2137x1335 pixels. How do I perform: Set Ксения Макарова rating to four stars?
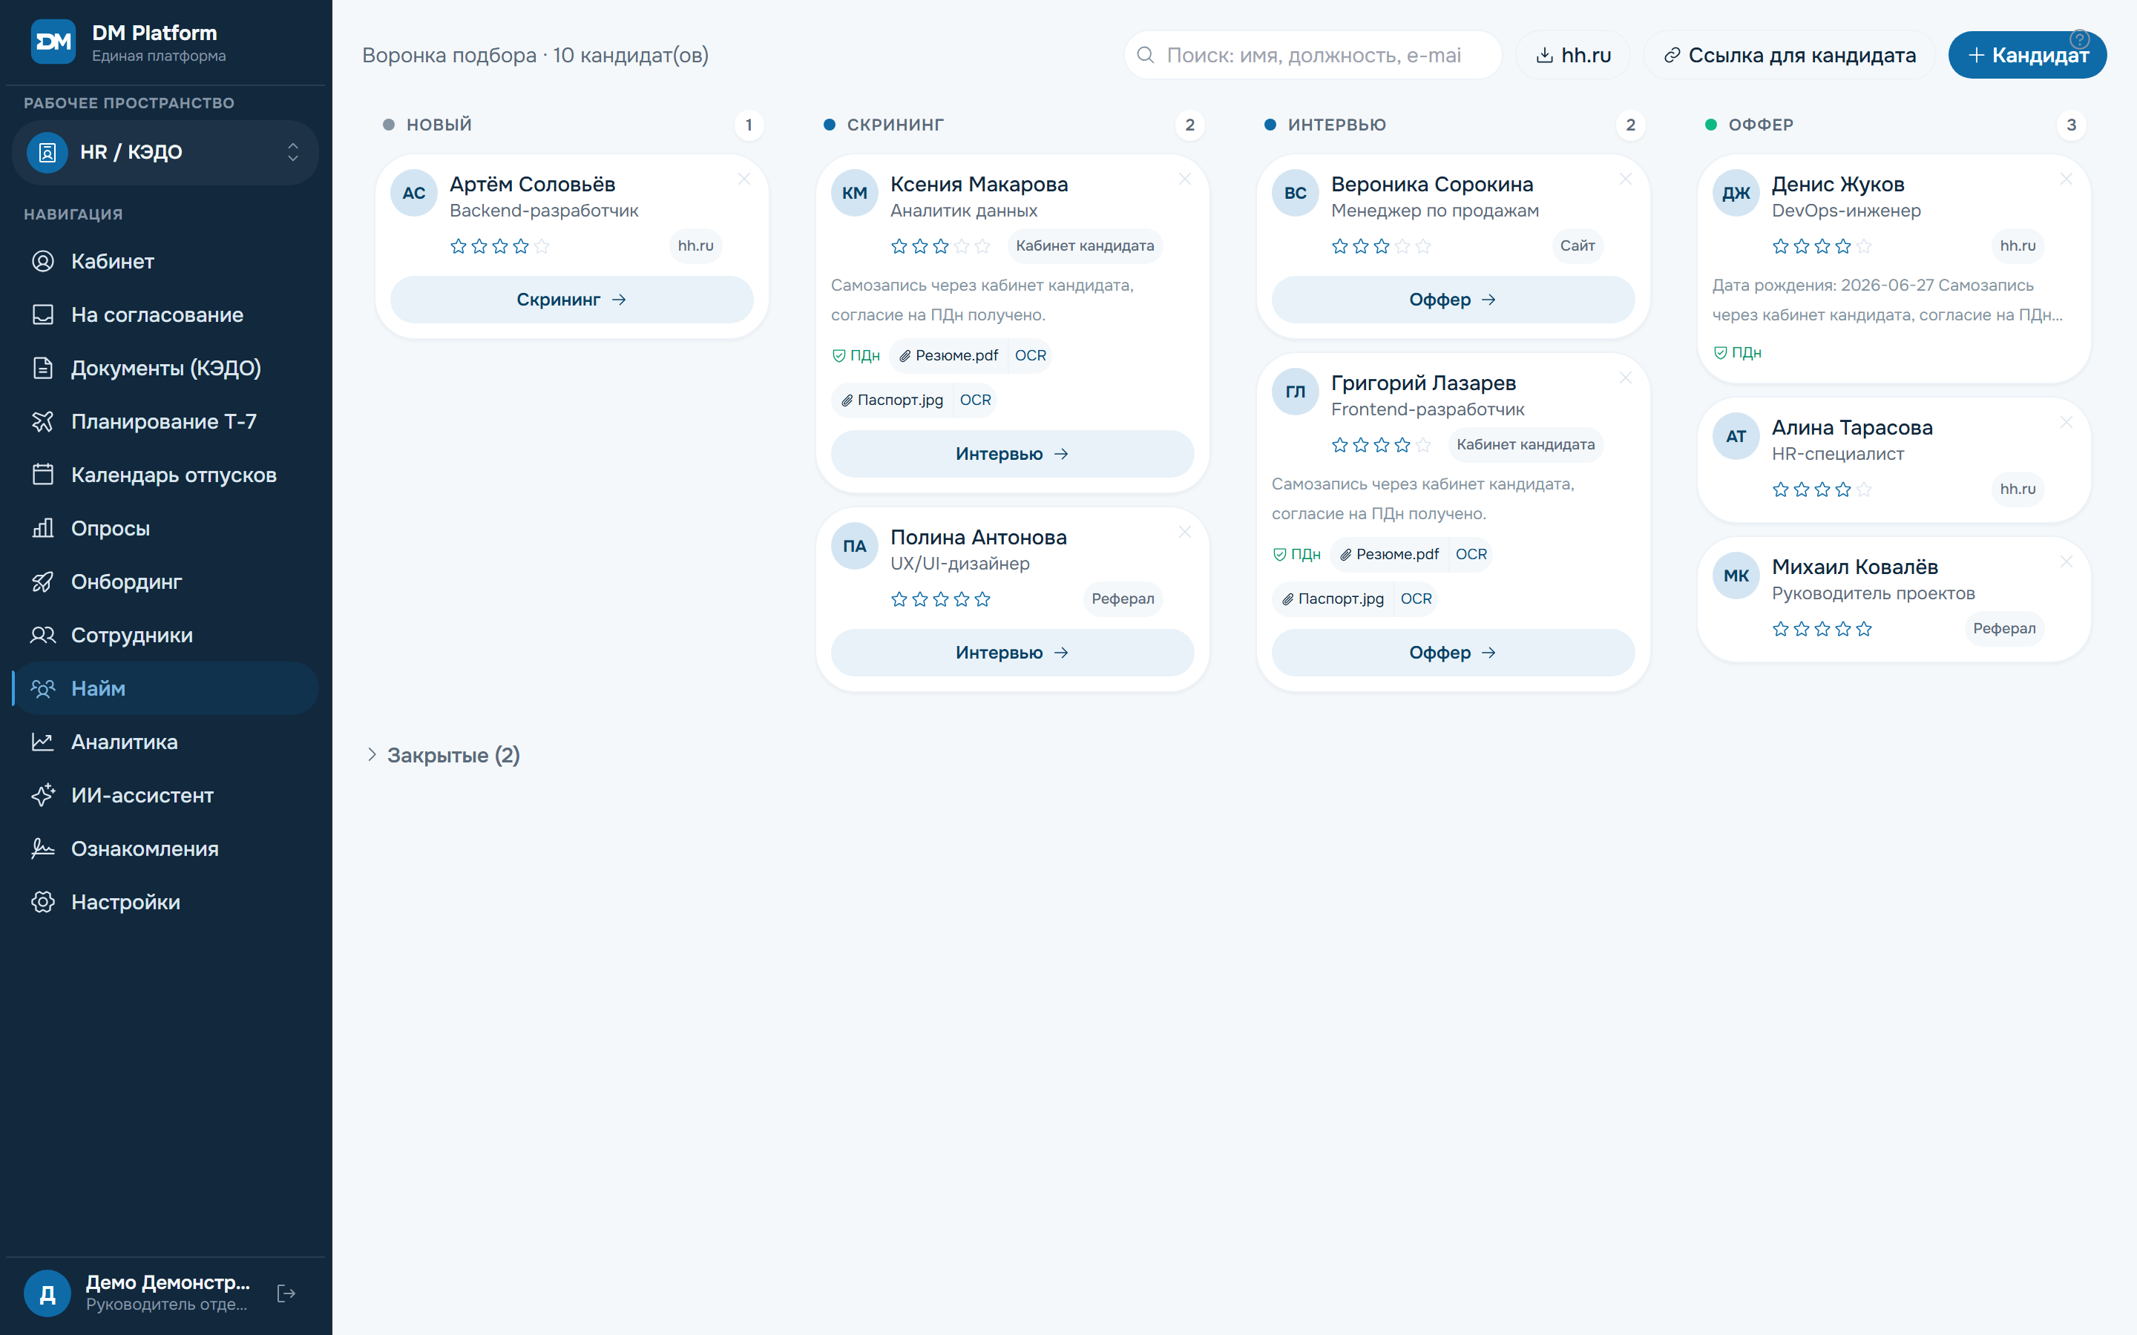pyautogui.click(x=962, y=246)
